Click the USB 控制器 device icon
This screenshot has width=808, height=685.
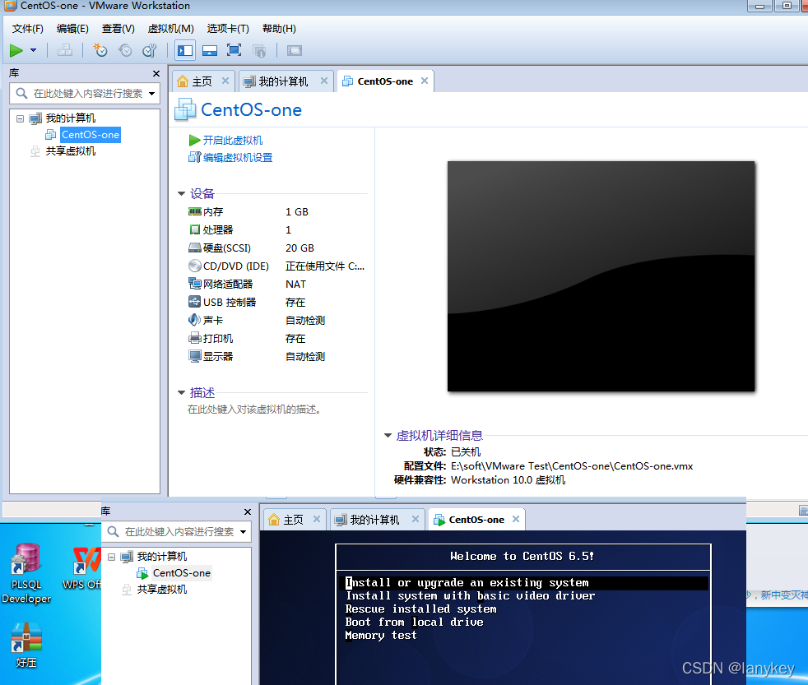coord(195,302)
